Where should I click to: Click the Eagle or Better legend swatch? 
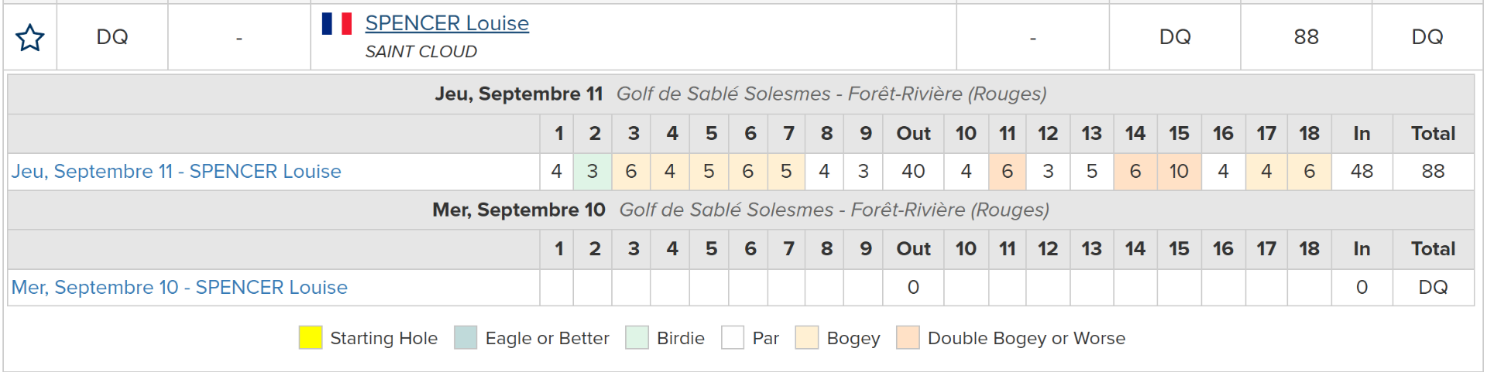coord(465,338)
